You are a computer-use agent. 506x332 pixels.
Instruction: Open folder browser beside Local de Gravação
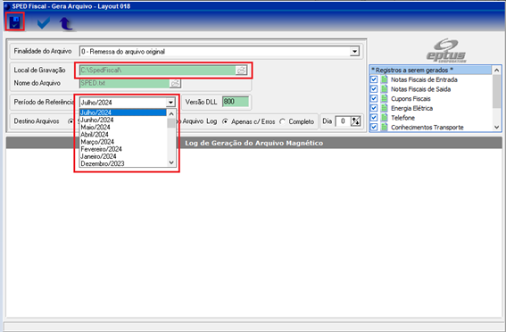[241, 70]
